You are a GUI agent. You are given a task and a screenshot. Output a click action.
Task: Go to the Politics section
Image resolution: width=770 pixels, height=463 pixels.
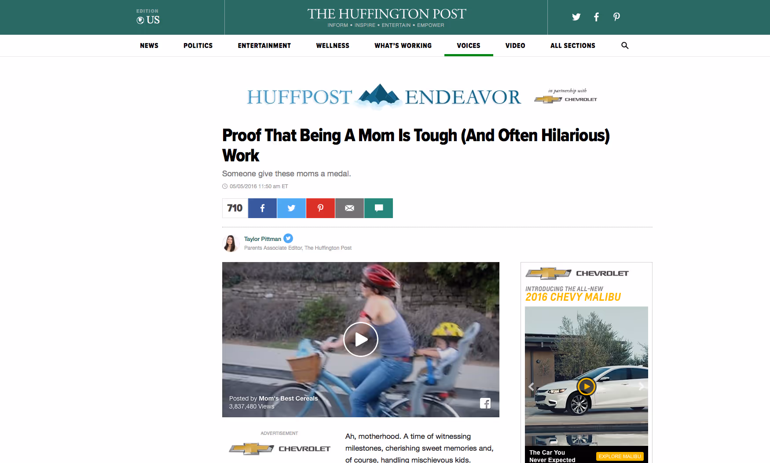coord(198,46)
